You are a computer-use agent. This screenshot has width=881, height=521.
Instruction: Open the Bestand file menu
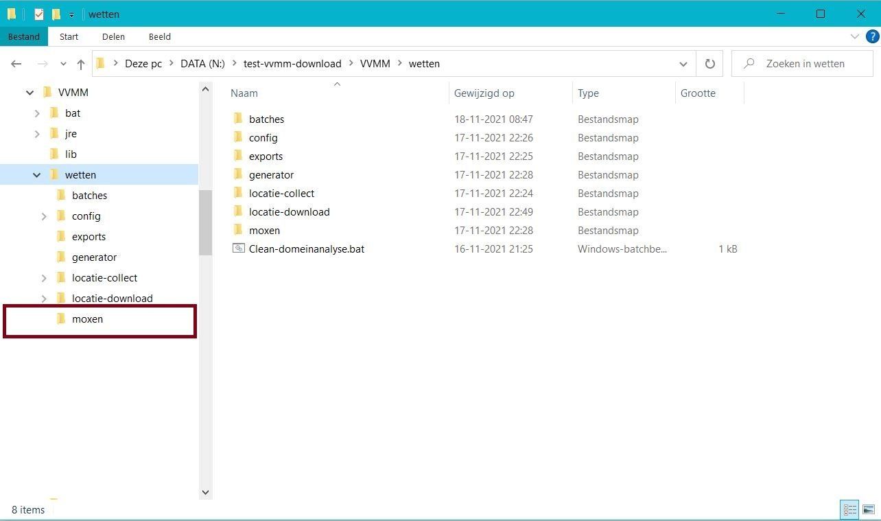(24, 36)
